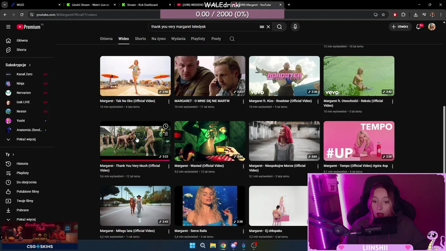Open options menu for Niespokojne Morze video
Screen dimensions: 446x251
[318, 166]
